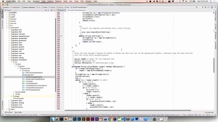Screen dimensions: 218x122
Task: Open Twitter from the Dock
Action: coord(137,119)
